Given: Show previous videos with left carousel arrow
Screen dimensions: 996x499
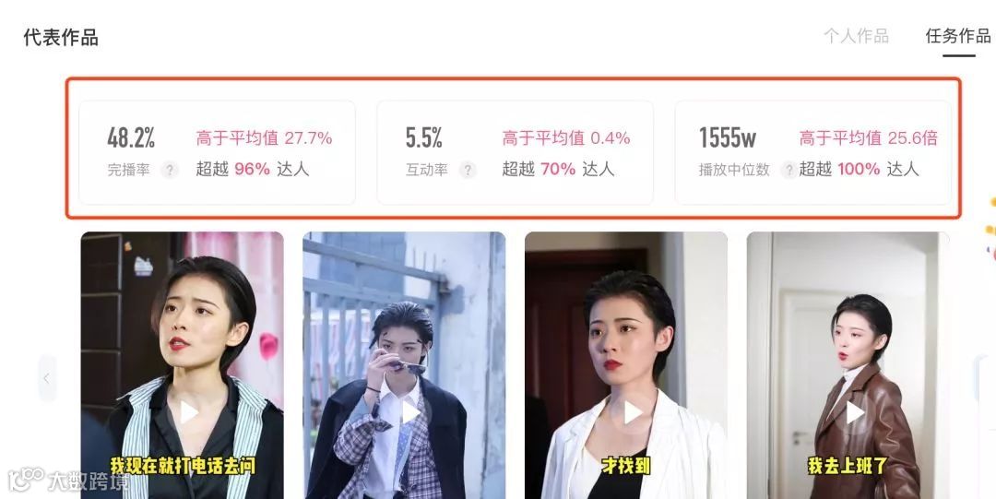Looking at the screenshot, I should [47, 378].
